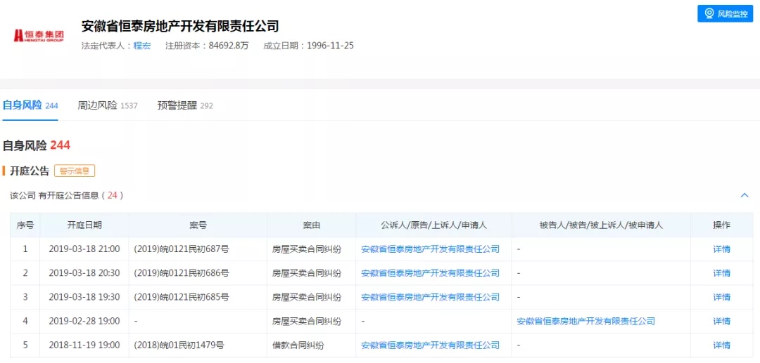Select case number (2019)皖0121民初686号
Screen dimensions: 760x363
coord(182,273)
